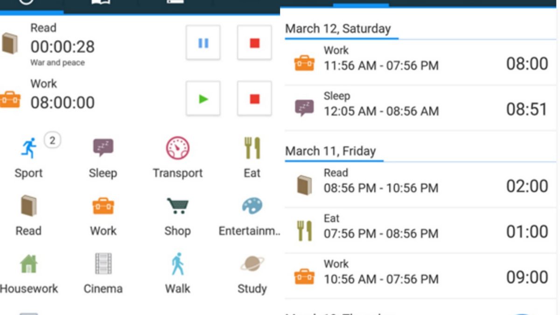Open the Friday Read 02:00 entry
The height and width of the screenshot is (315, 560).
click(x=420, y=185)
